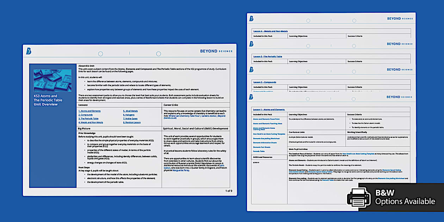Viewport: 444px width, 222px height.
Task: Select the '6. Halogens' lesson link
Action: click(129, 115)
